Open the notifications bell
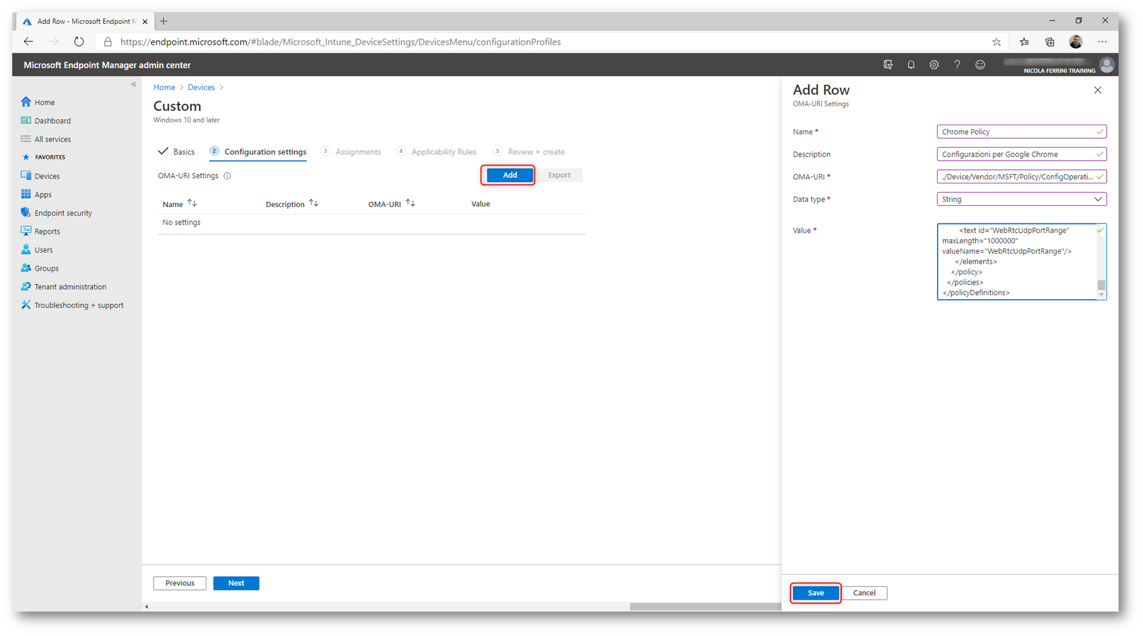The width and height of the screenshot is (1143, 636). 911,65
